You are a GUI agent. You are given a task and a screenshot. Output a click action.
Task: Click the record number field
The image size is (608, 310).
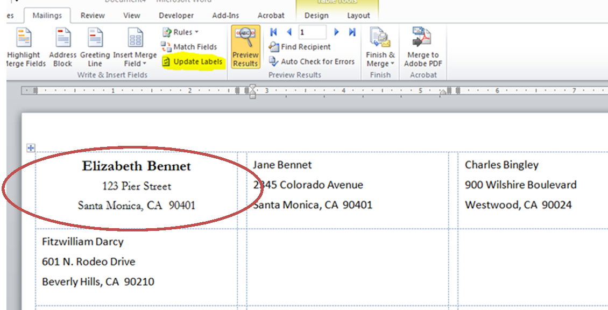click(312, 32)
